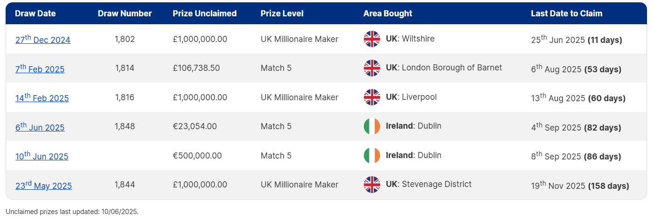
Task: Open the 6th Jun 2025 draw link
Action: pyautogui.click(x=40, y=127)
